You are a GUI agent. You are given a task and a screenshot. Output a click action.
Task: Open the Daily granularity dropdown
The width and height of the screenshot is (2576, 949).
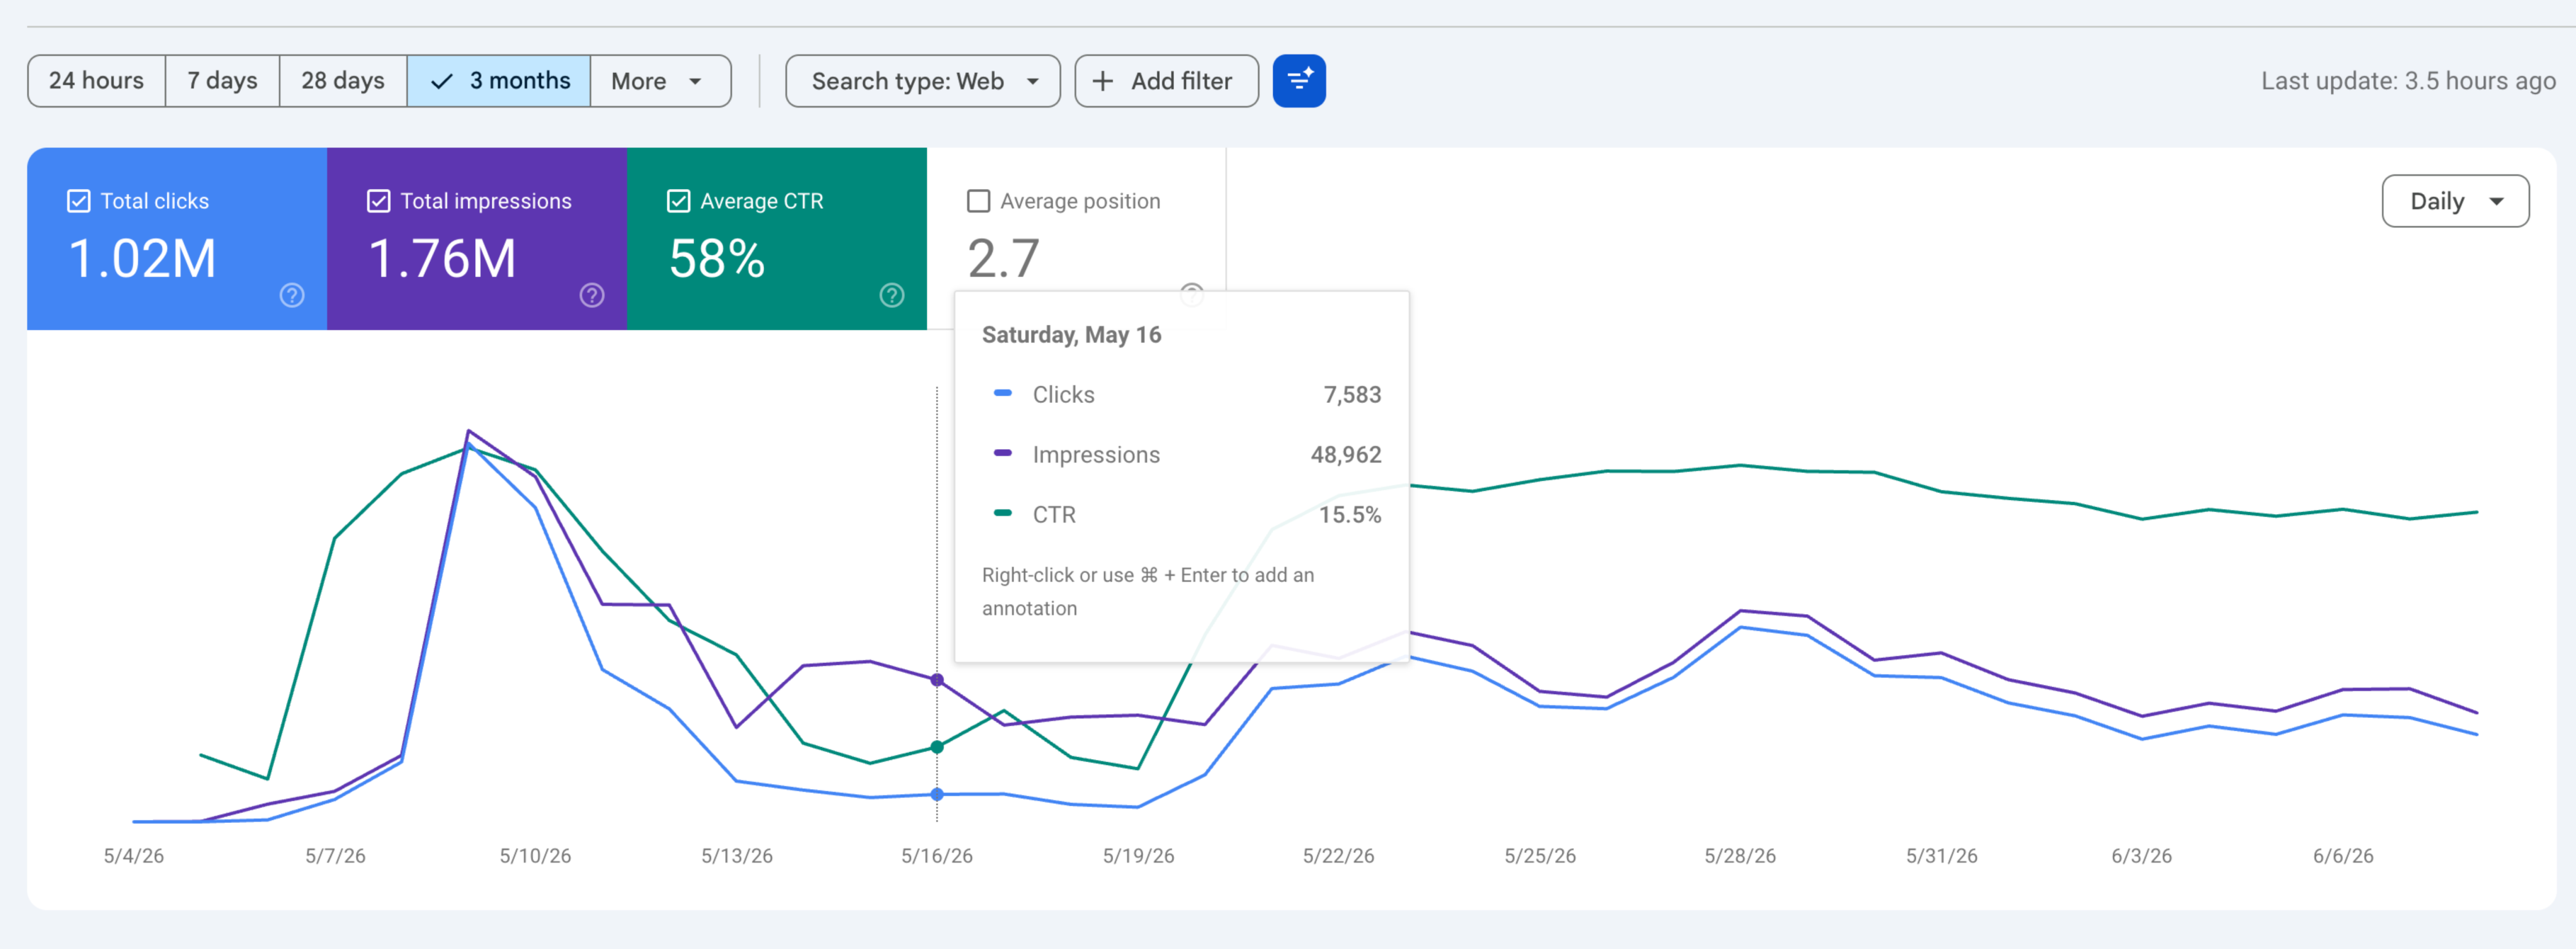point(2455,201)
